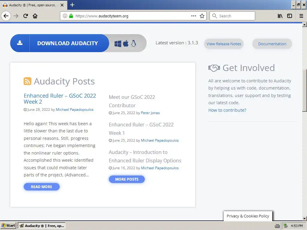This screenshot has width=307, height=230.
Task: Open the Documentation button
Action: (x=272, y=44)
